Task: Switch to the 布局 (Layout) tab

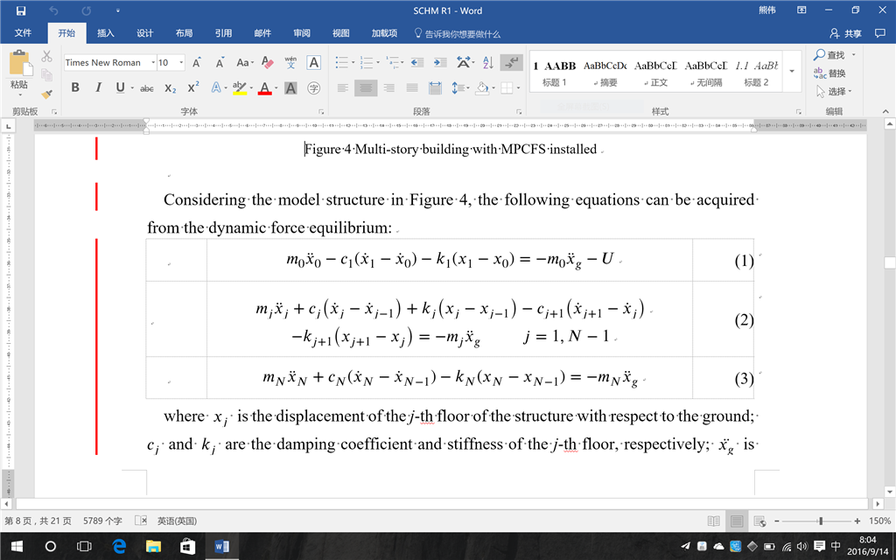Action: pos(184,33)
